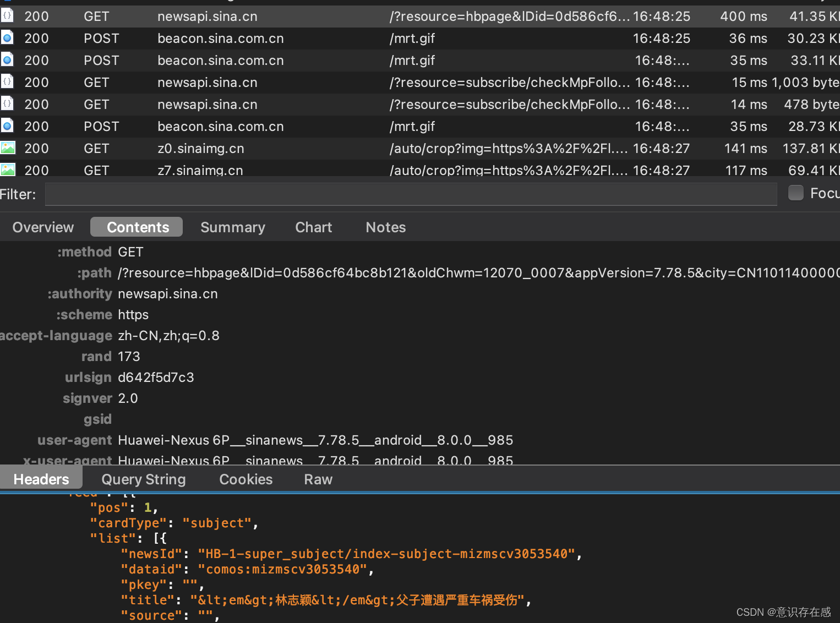This screenshot has width=840, height=623.
Task: Click the 30.23 KB size cell
Action: [x=814, y=39]
